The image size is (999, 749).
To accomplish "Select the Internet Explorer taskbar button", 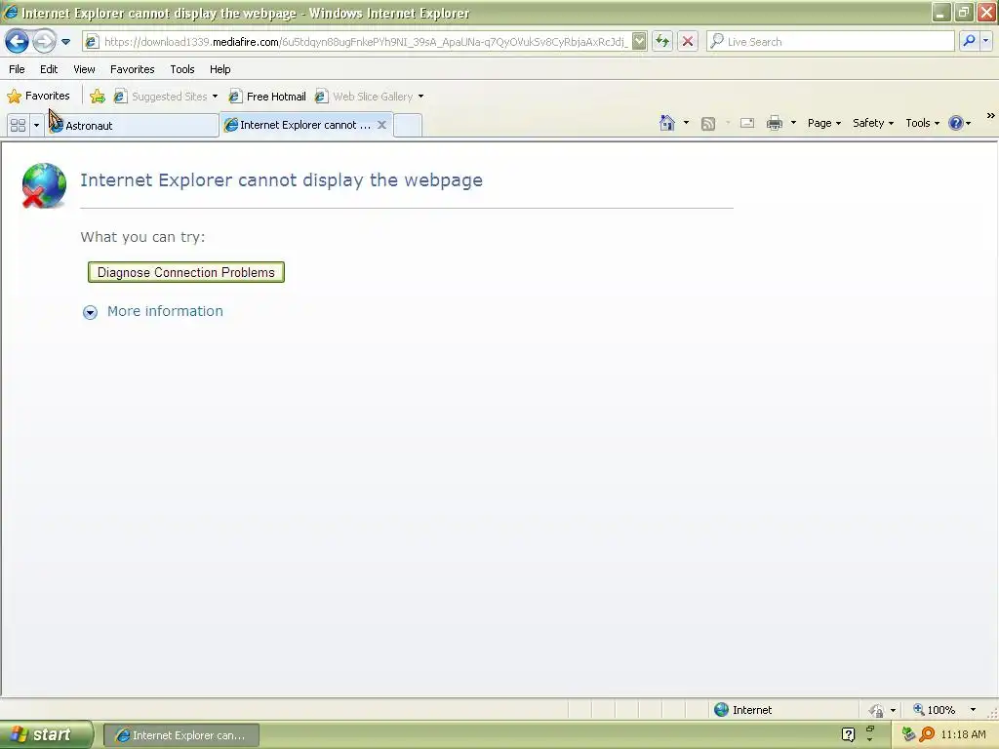I will (x=180, y=735).
